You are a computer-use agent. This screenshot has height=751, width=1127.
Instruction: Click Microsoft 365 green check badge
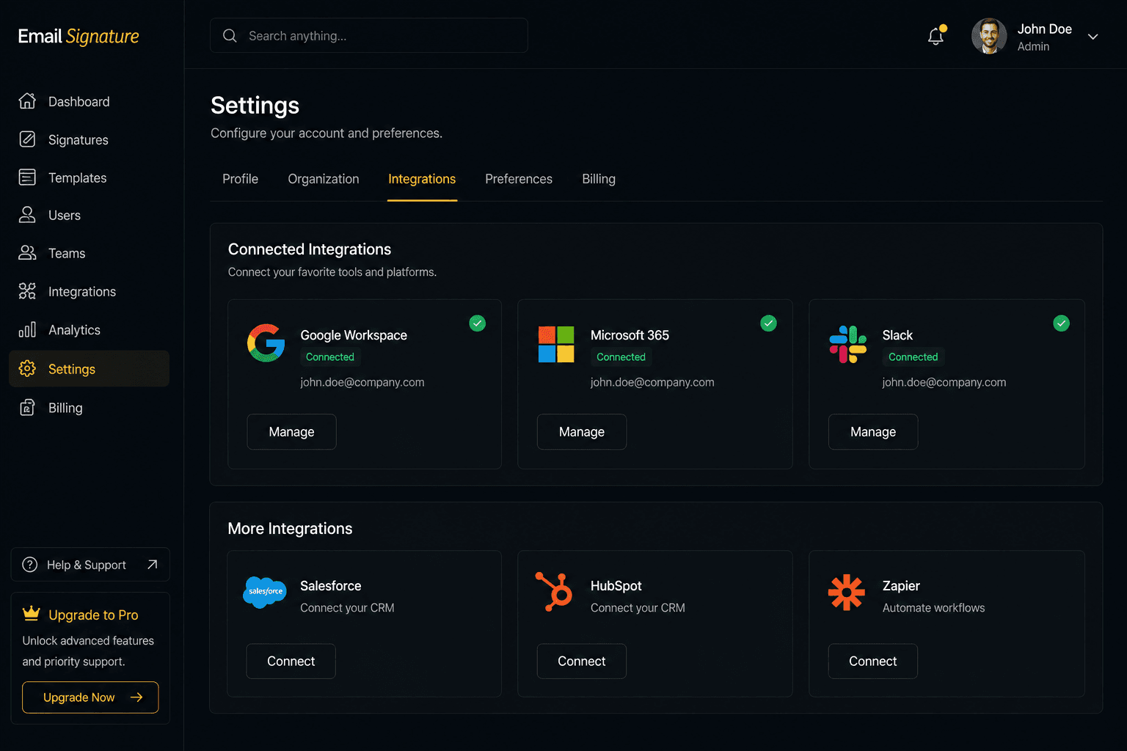pos(768,323)
